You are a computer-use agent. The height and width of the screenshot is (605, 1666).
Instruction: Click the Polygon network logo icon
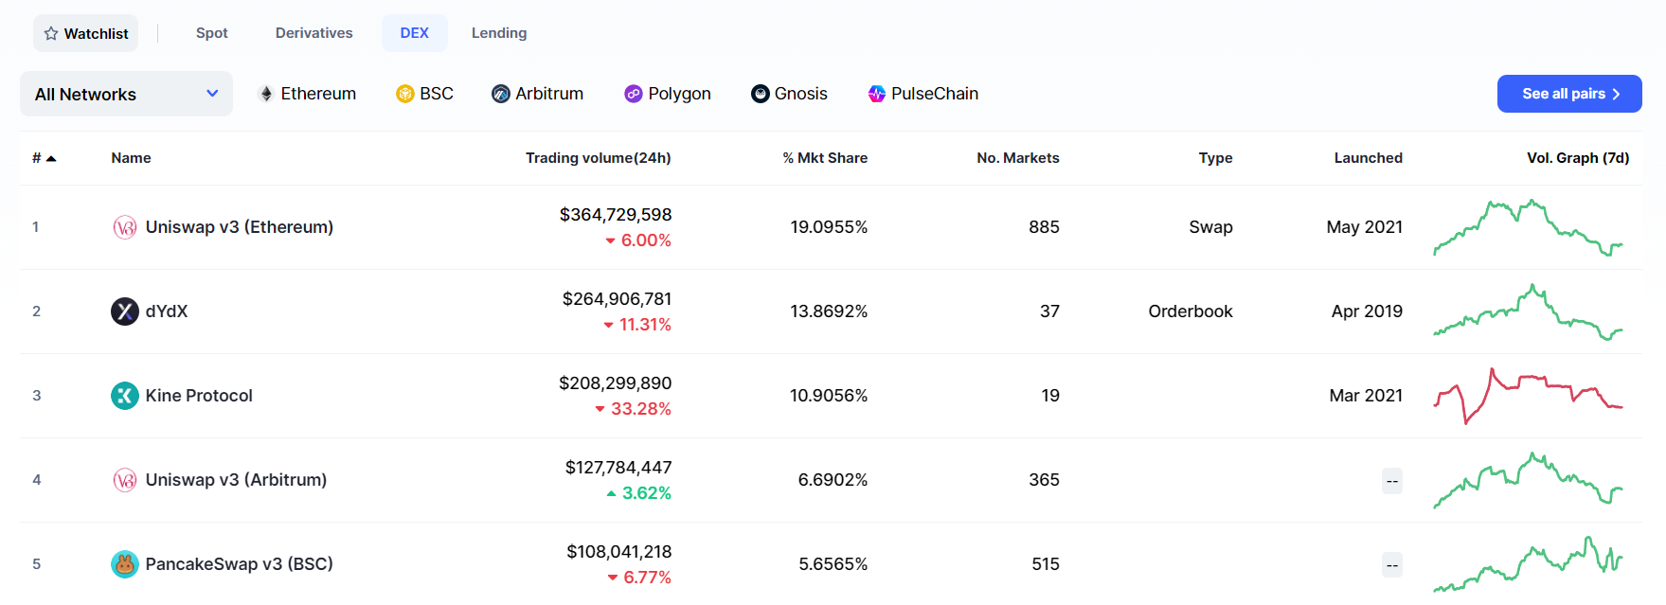634,94
